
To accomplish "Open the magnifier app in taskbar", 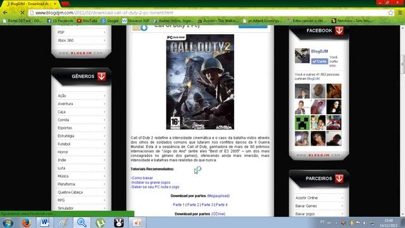I will pyautogui.click(x=82, y=222).
